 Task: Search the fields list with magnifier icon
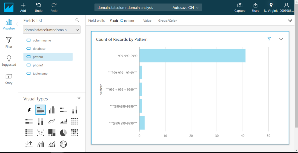coord(77,20)
